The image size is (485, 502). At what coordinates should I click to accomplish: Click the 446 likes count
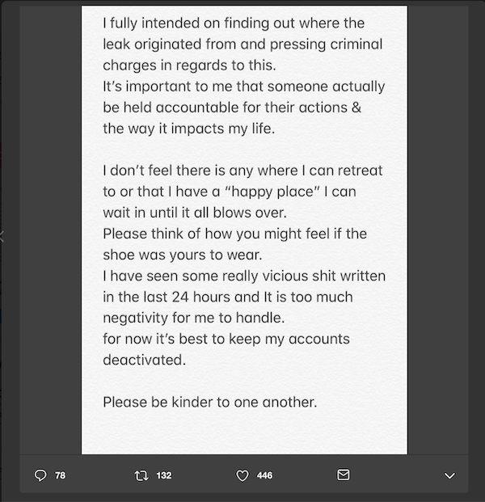click(264, 476)
